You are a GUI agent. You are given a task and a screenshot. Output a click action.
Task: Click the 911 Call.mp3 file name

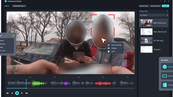(158, 41)
